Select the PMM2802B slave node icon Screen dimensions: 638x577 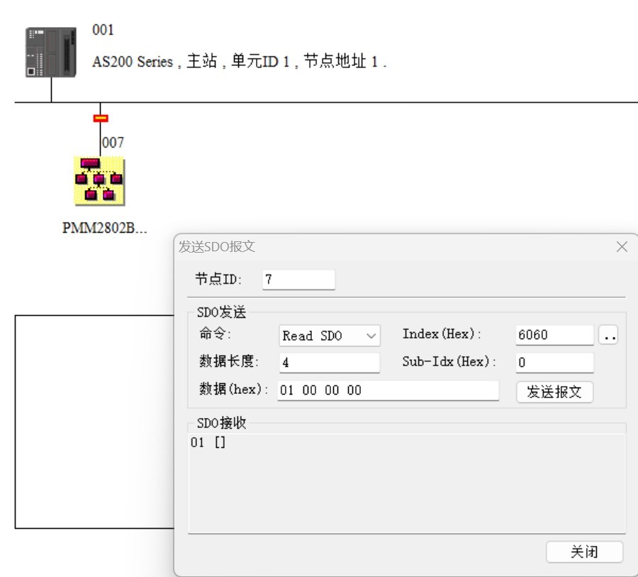[99, 181]
